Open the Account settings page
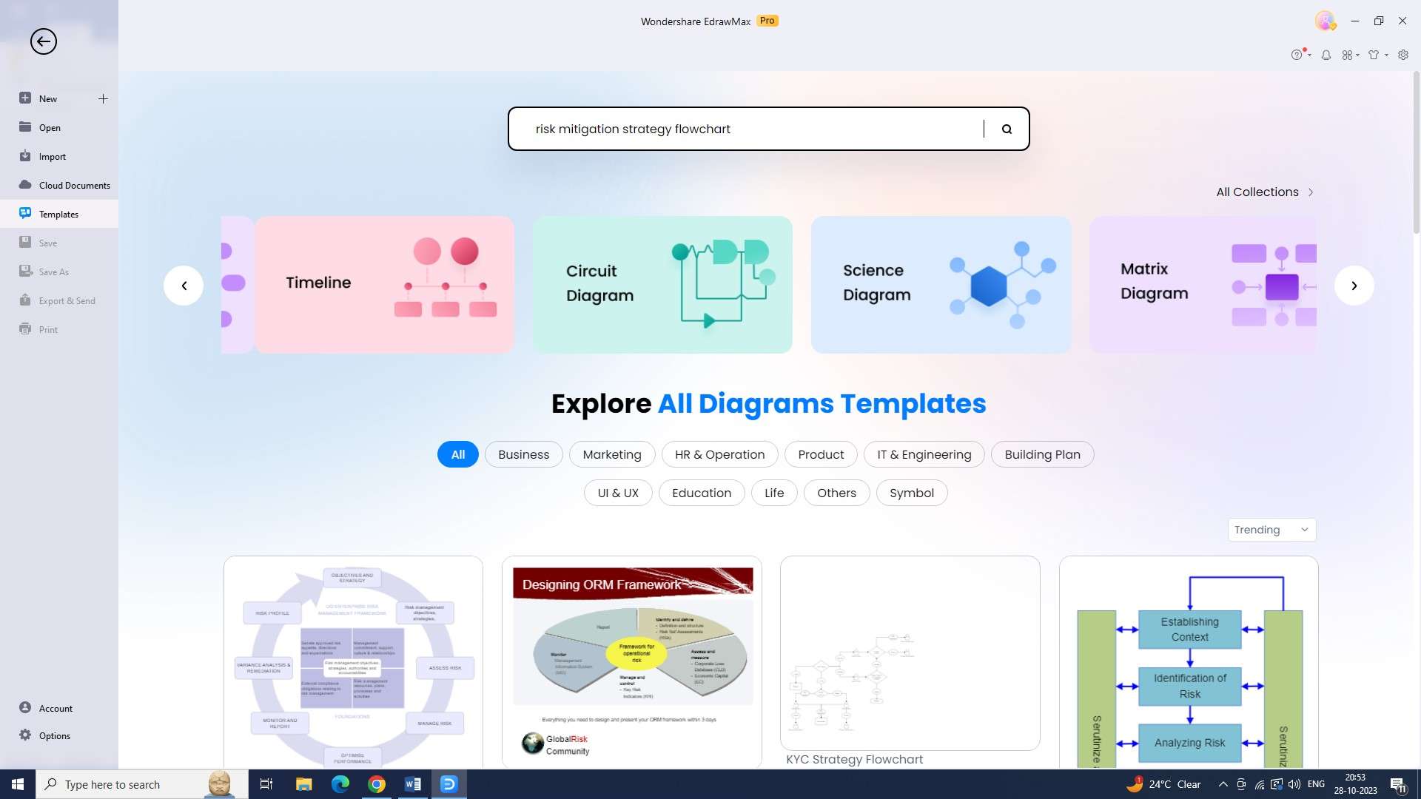The height and width of the screenshot is (799, 1421). pos(56,707)
